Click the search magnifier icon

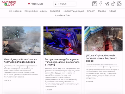pos(56,4)
